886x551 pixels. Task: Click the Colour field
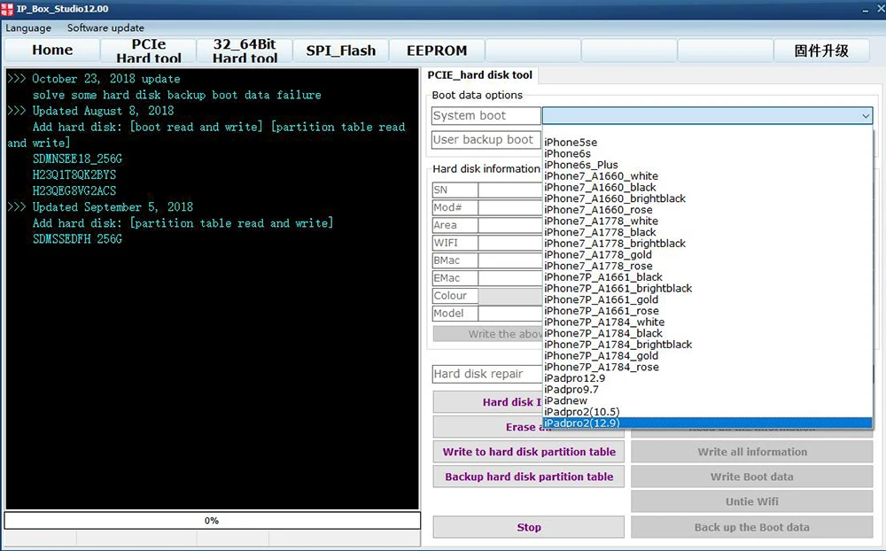coord(510,296)
